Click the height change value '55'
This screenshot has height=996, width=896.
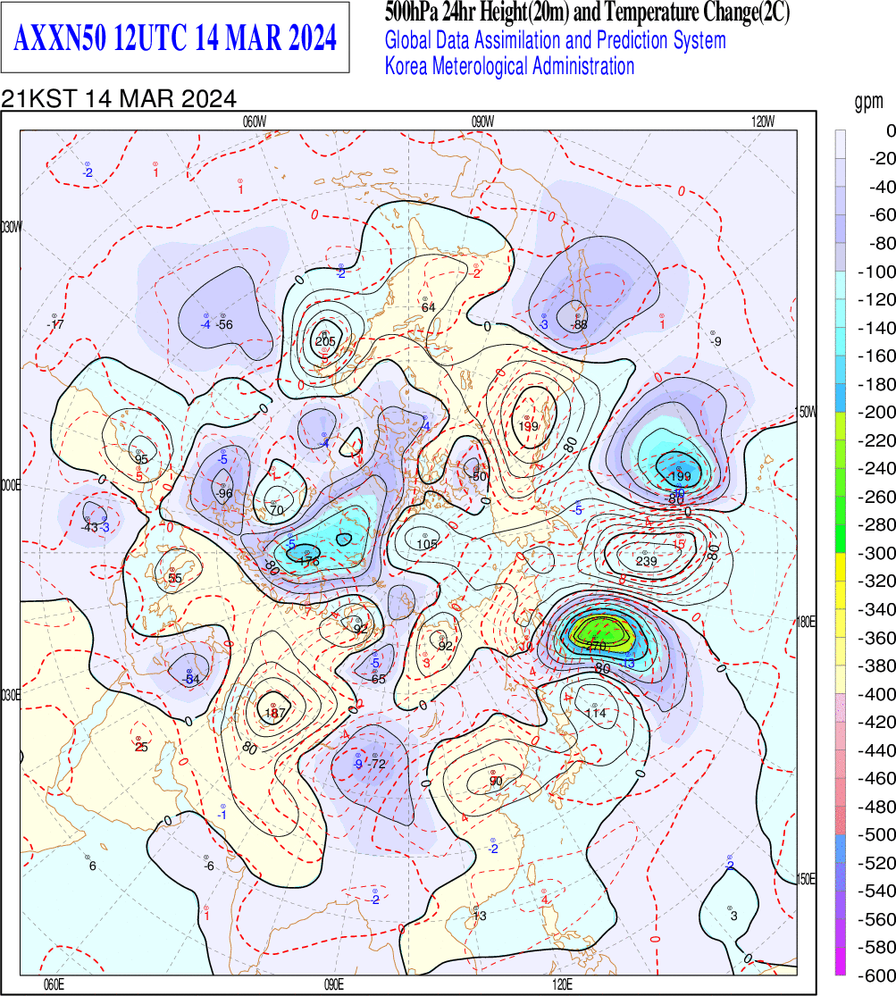tap(175, 578)
